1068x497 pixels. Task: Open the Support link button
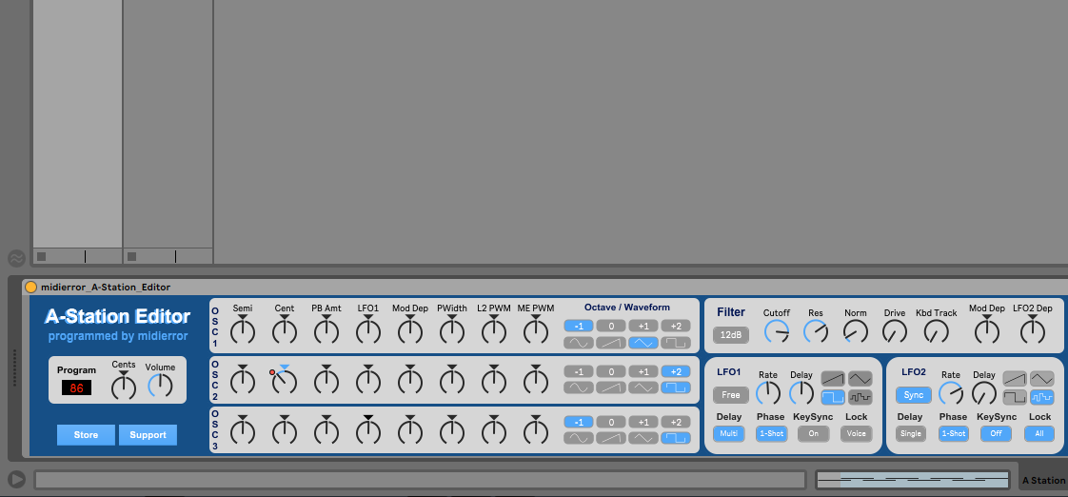tap(148, 435)
